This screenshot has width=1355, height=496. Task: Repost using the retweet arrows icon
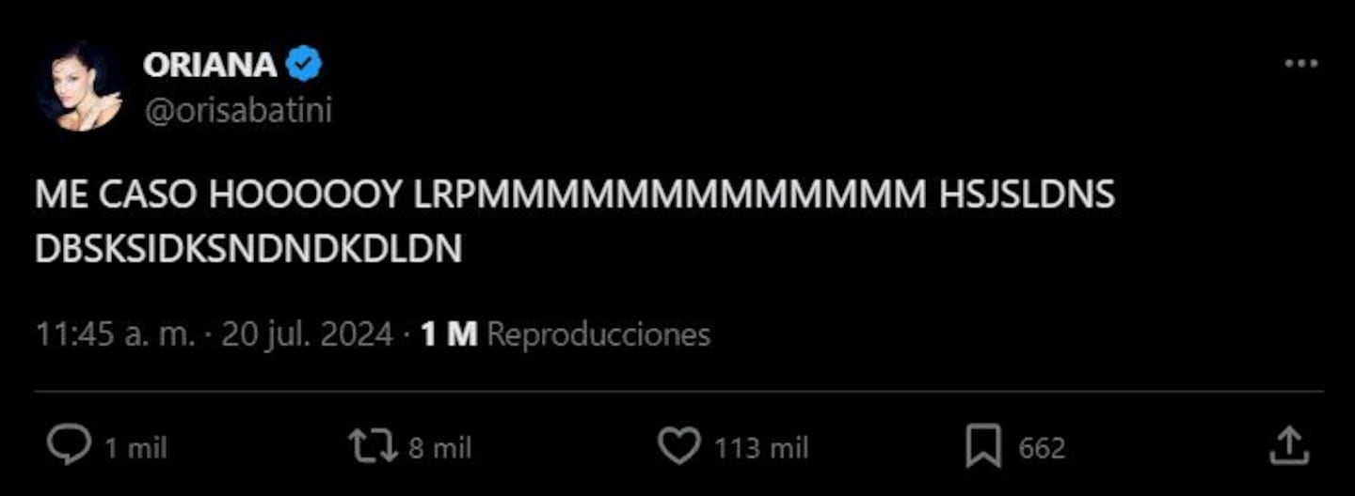coord(375,446)
